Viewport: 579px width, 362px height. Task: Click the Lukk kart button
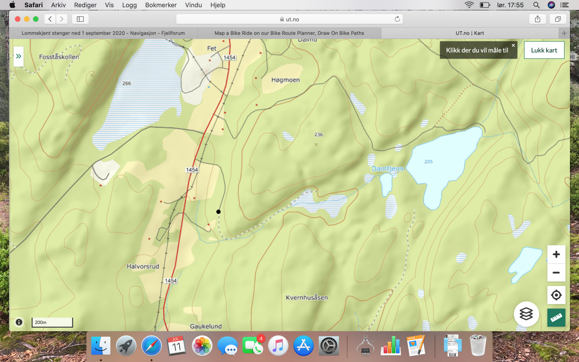[544, 50]
